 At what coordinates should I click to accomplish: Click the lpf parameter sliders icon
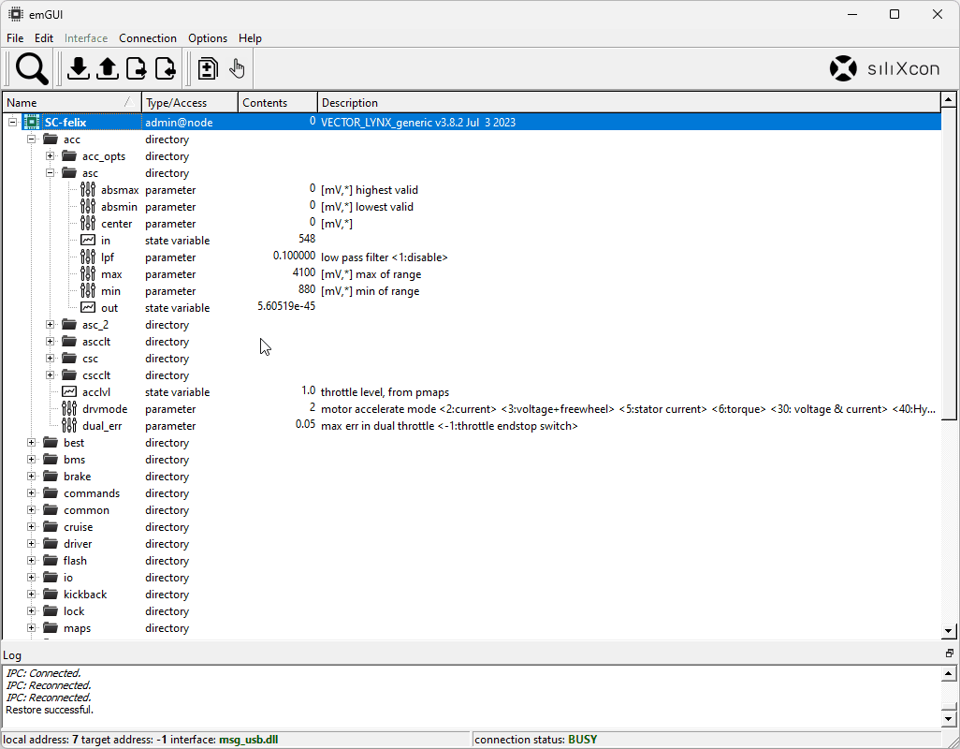[88, 257]
